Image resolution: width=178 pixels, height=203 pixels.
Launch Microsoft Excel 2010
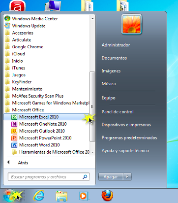47,117
